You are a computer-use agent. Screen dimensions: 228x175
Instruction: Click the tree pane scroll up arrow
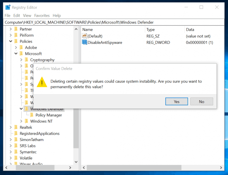pos(76,29)
